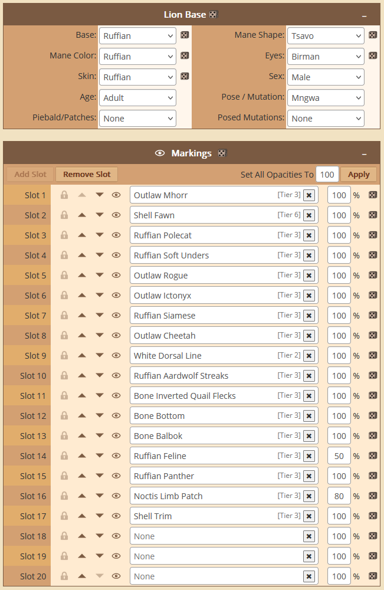The width and height of the screenshot is (384, 590).
Task: Roll the dice for Slot 1
Action: [x=373, y=195]
